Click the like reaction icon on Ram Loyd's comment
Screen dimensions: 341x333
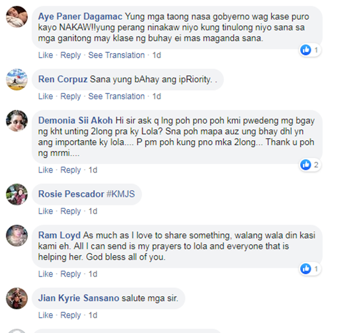pyautogui.click(x=306, y=269)
